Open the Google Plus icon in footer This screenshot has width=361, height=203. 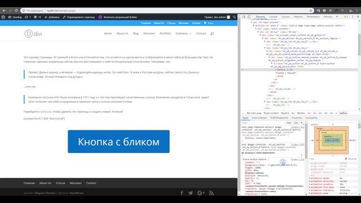[x=201, y=193]
